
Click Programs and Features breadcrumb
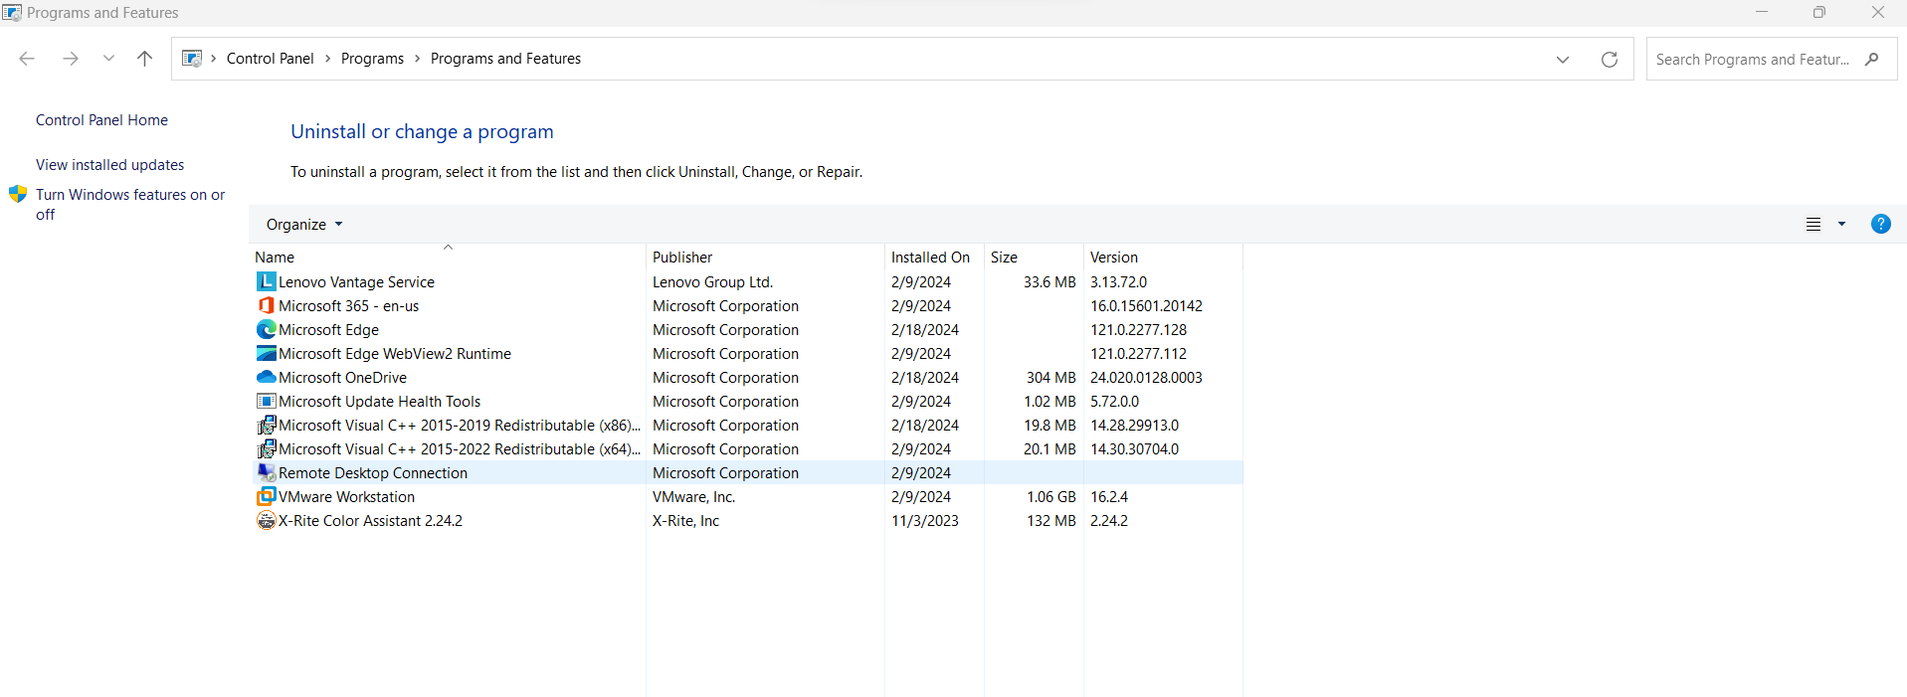505,59
